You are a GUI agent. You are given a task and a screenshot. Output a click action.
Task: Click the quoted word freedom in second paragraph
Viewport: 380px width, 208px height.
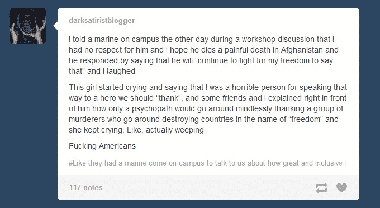pos(306,119)
